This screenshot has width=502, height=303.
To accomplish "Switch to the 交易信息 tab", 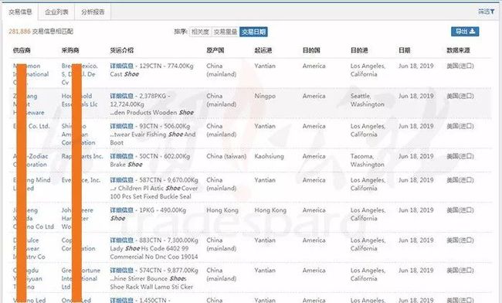I will [20, 12].
